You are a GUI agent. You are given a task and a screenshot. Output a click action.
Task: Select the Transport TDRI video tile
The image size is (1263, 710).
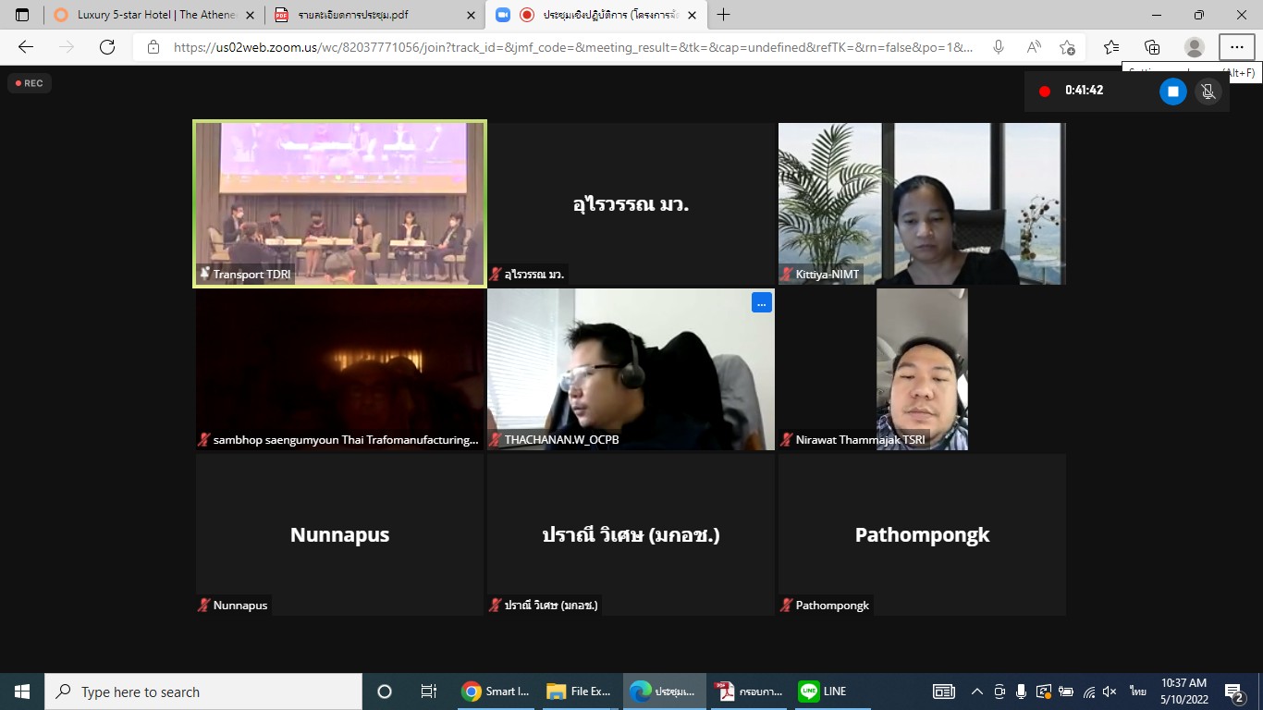[339, 204]
